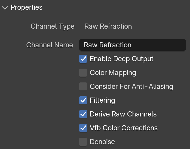The height and width of the screenshot is (149, 190).
Task: Click the Vfb Color Corrections label
Action: pos(124,128)
